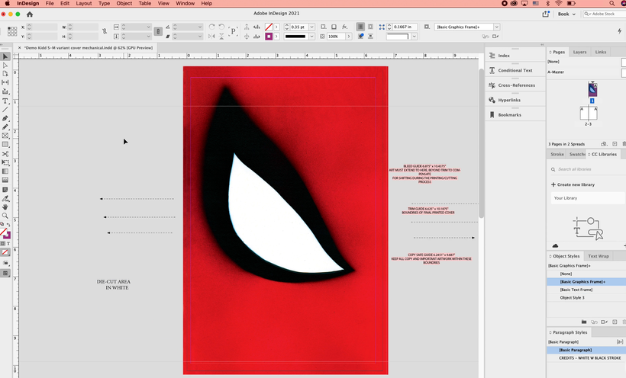Click Create new library

(x=573, y=184)
